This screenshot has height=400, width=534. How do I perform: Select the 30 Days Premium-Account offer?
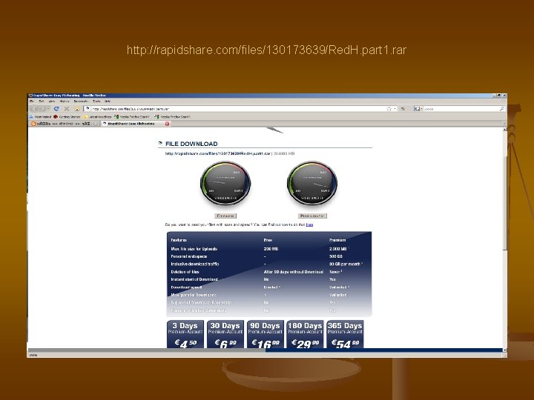coord(225,334)
